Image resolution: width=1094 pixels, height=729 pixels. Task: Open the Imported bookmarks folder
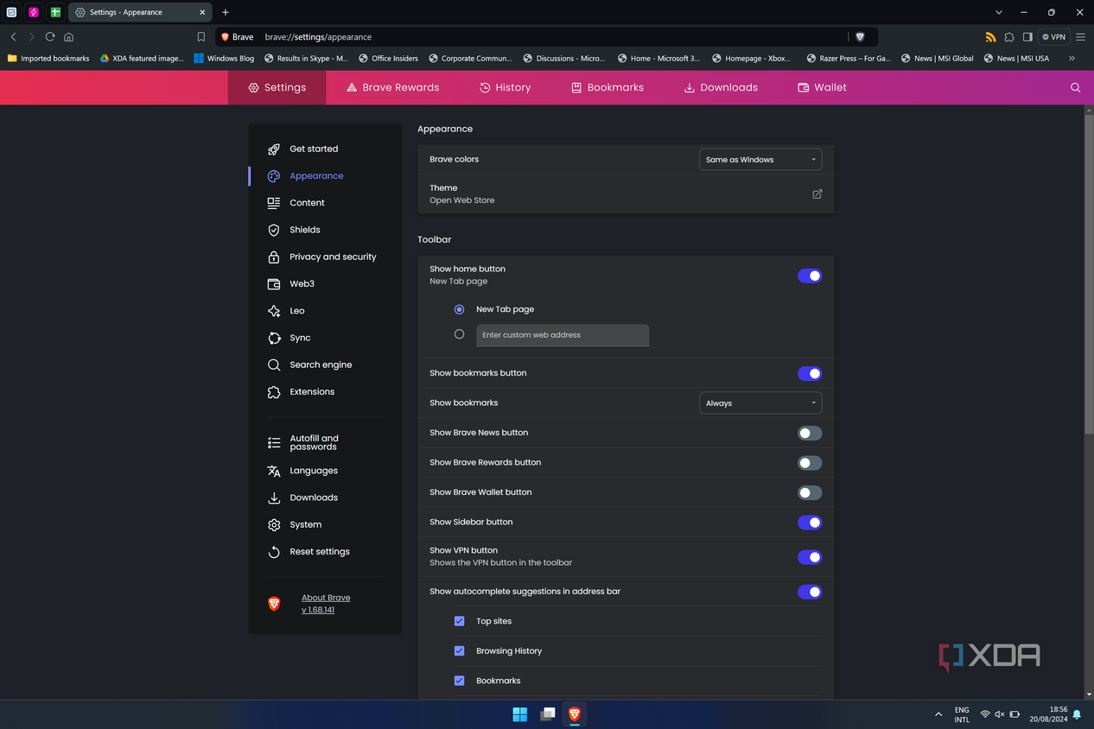tap(48, 59)
